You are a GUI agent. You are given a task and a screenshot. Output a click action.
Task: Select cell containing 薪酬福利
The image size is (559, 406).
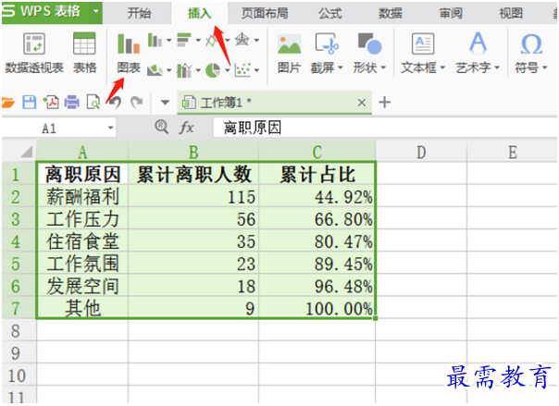coord(82,197)
